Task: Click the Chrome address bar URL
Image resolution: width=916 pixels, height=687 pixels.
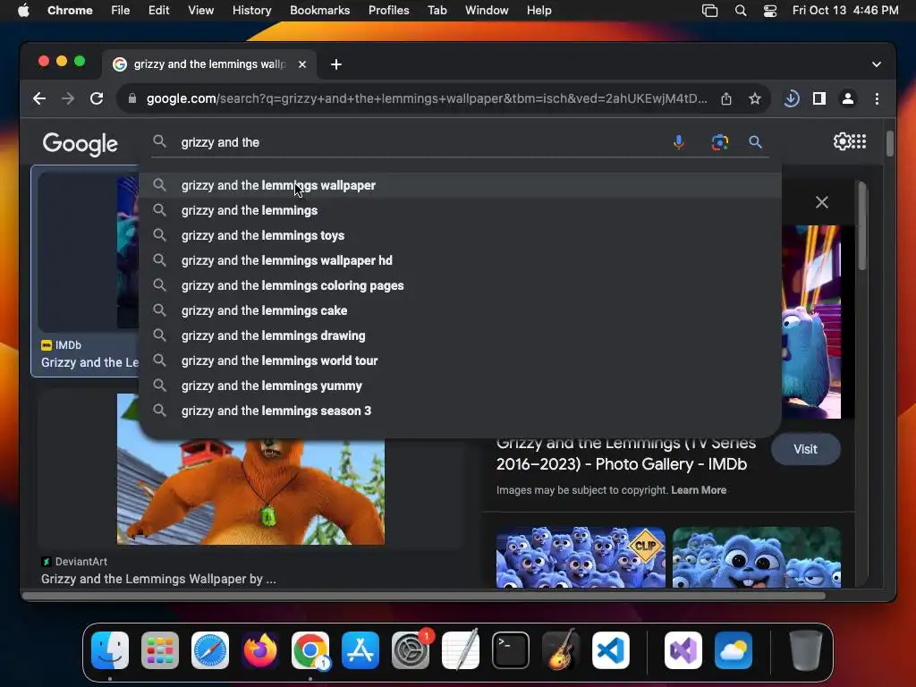Action: (x=427, y=98)
